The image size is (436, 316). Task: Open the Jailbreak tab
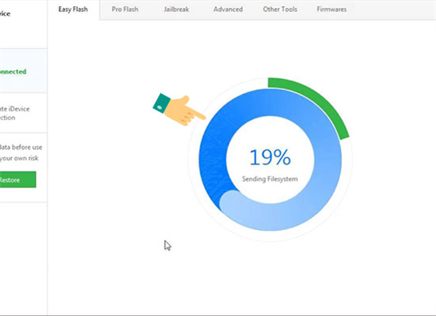(176, 9)
